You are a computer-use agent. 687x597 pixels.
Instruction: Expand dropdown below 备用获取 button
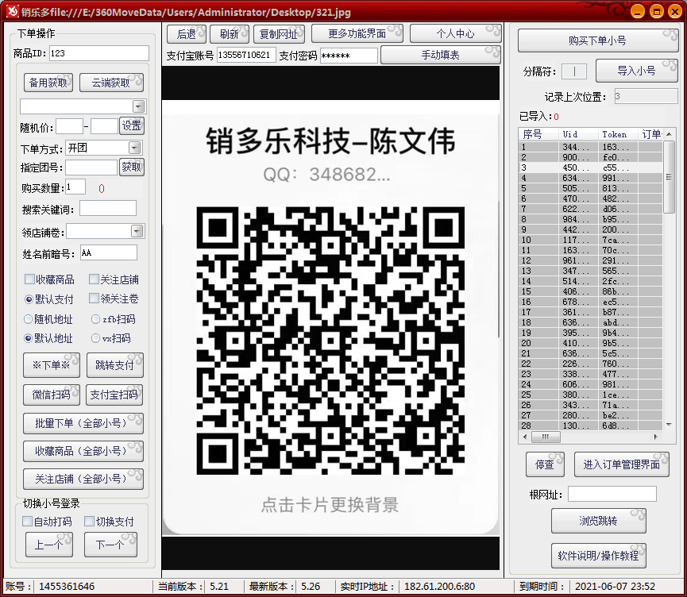pyautogui.click(x=138, y=106)
